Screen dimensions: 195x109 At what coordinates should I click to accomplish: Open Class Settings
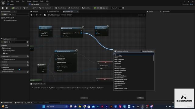tap(61, 8)
